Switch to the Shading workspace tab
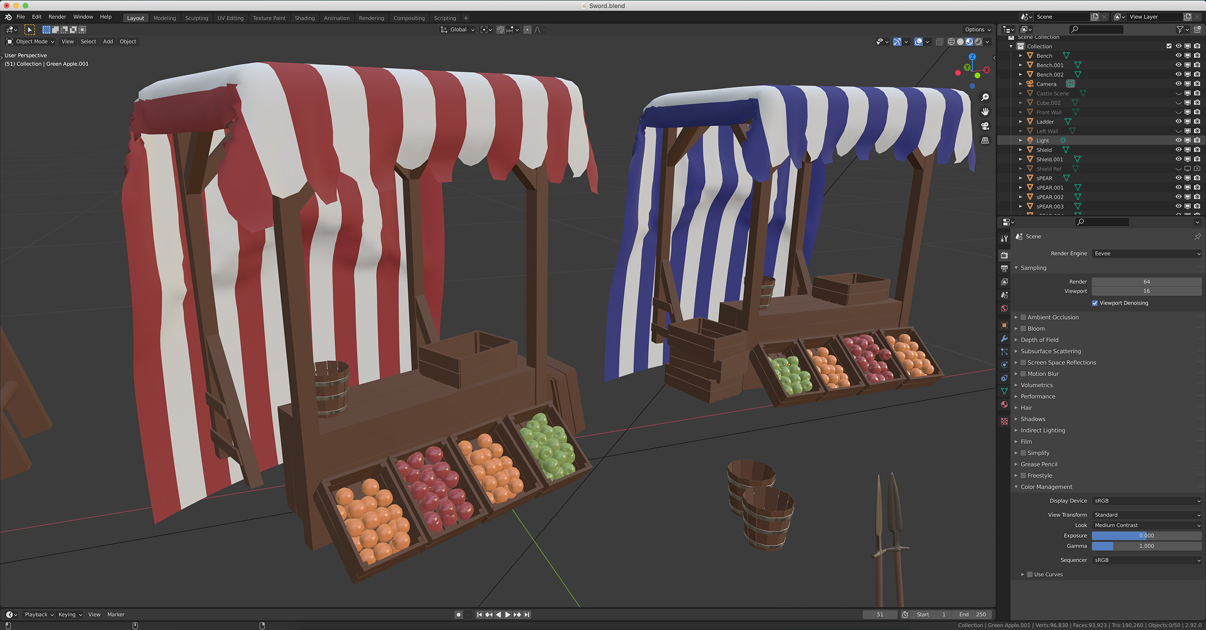 (x=304, y=18)
